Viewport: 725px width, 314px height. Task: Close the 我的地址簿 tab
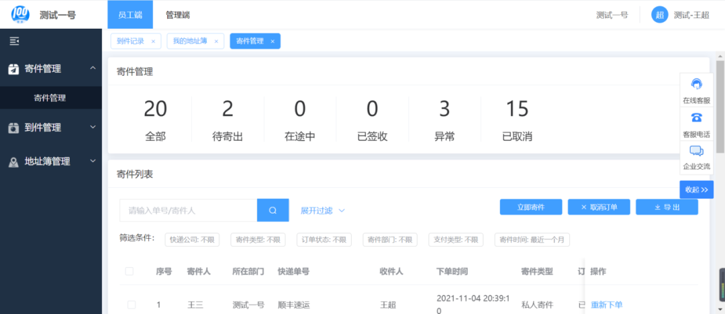(x=216, y=42)
